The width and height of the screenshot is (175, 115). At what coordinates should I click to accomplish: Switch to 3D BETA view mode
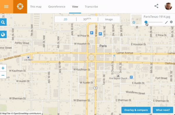pos(87,19)
